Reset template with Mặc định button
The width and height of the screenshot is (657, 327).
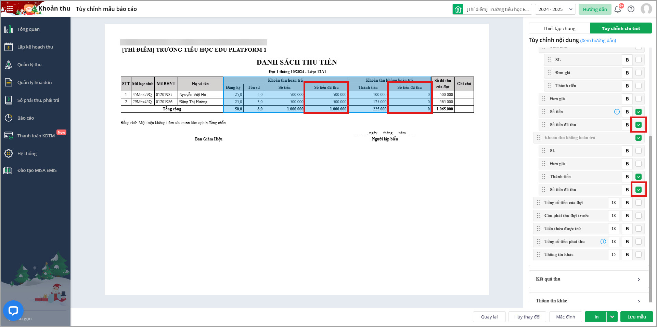566,317
